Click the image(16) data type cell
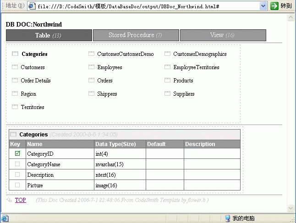This screenshot has height=223, width=296. [x=120, y=185]
